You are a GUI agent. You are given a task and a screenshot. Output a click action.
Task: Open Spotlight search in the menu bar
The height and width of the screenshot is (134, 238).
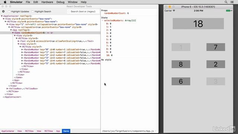click(226, 2)
